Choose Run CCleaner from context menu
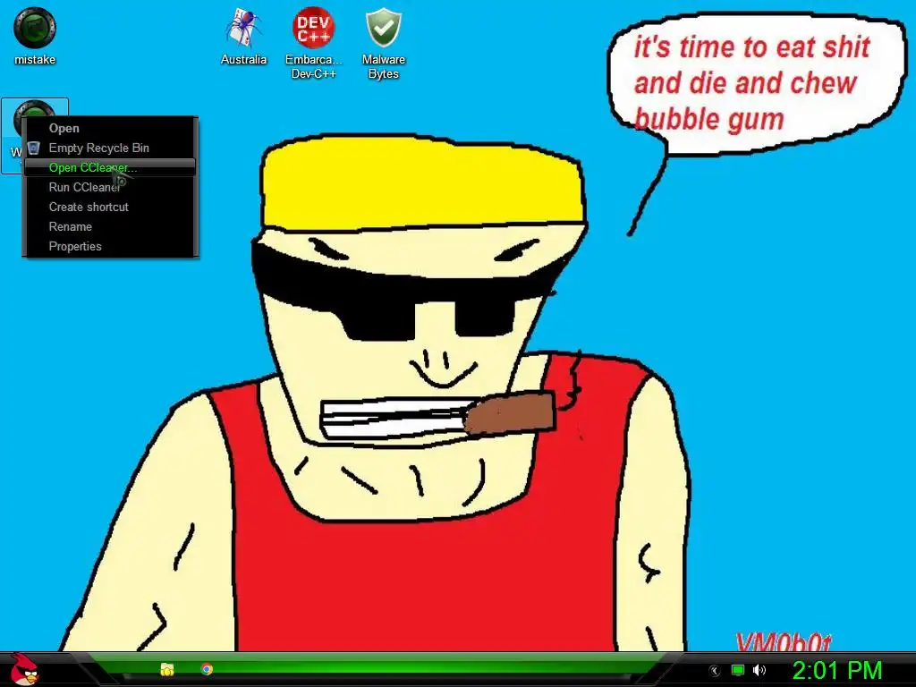The image size is (916, 687). (110, 188)
